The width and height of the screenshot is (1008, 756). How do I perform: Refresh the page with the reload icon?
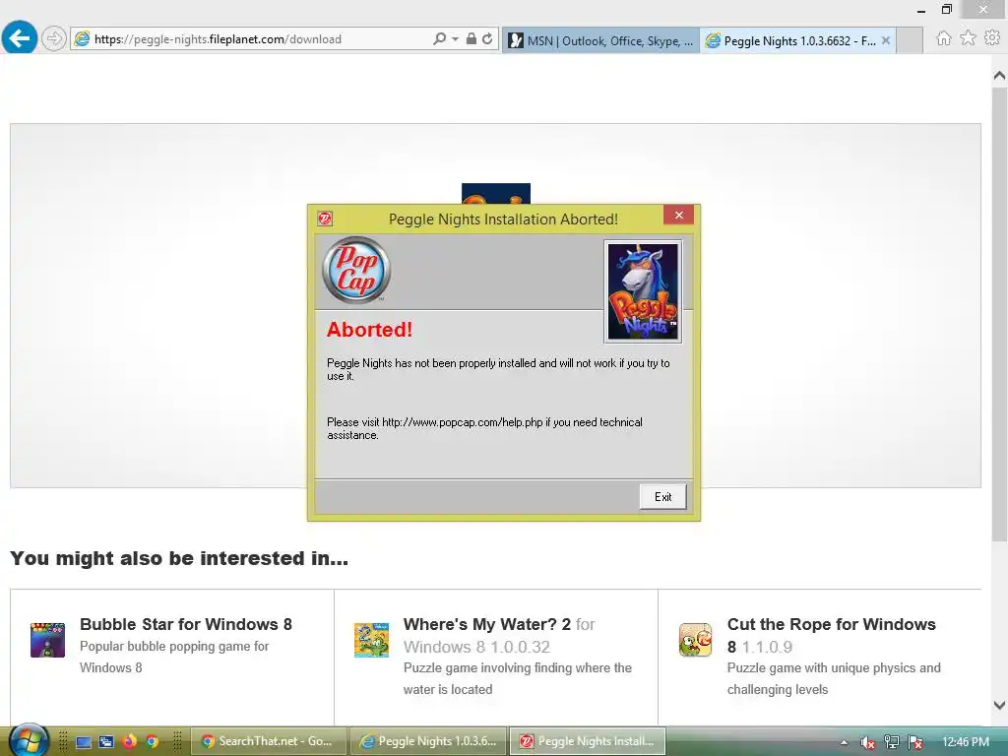[x=487, y=38]
